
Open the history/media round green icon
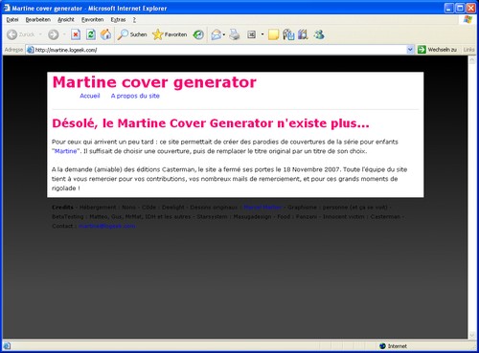click(198, 34)
